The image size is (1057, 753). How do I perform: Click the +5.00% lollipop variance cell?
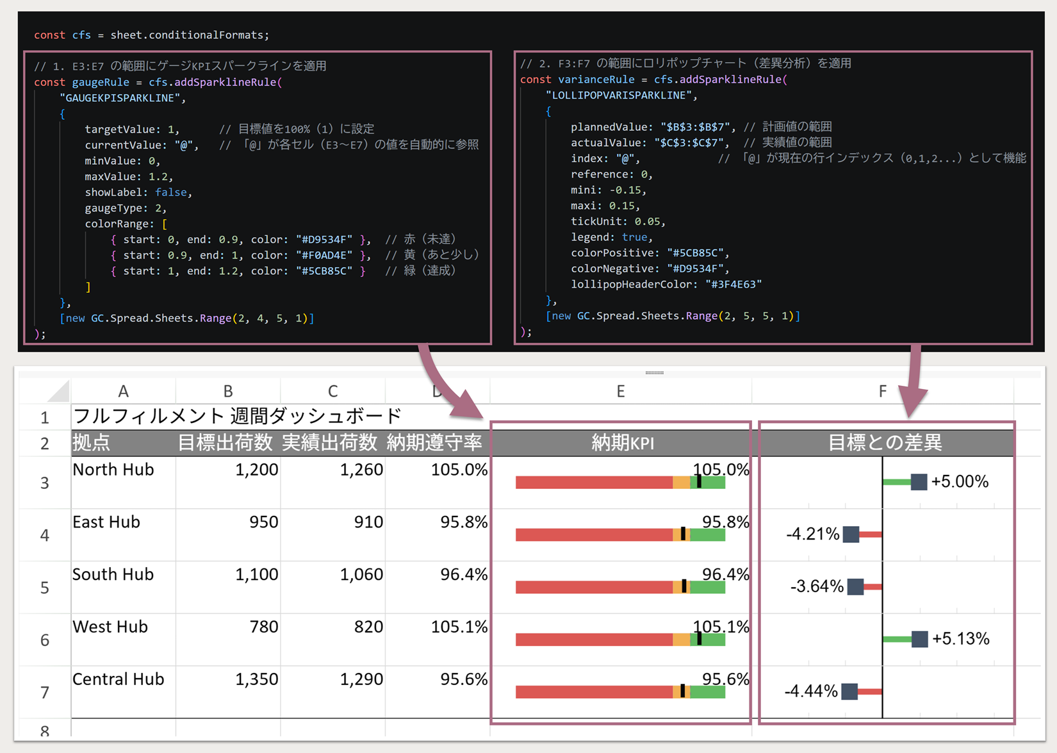(x=882, y=483)
